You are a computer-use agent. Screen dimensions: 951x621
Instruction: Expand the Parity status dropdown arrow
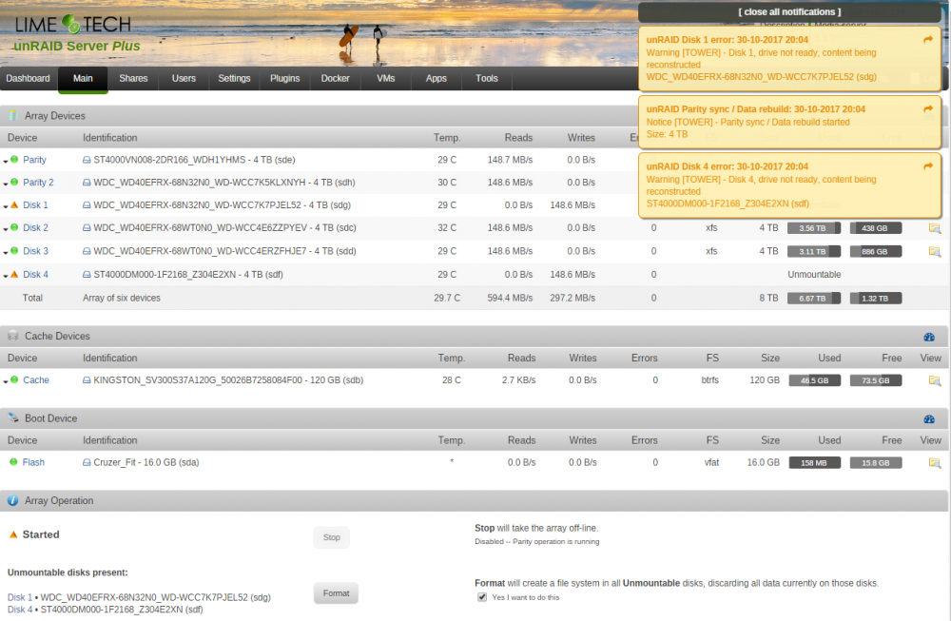coord(6,162)
